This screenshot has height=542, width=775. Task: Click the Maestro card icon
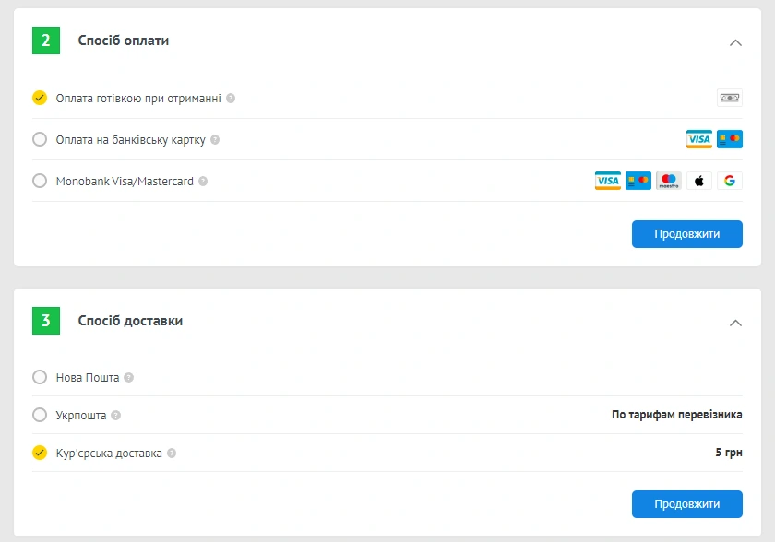(x=668, y=181)
